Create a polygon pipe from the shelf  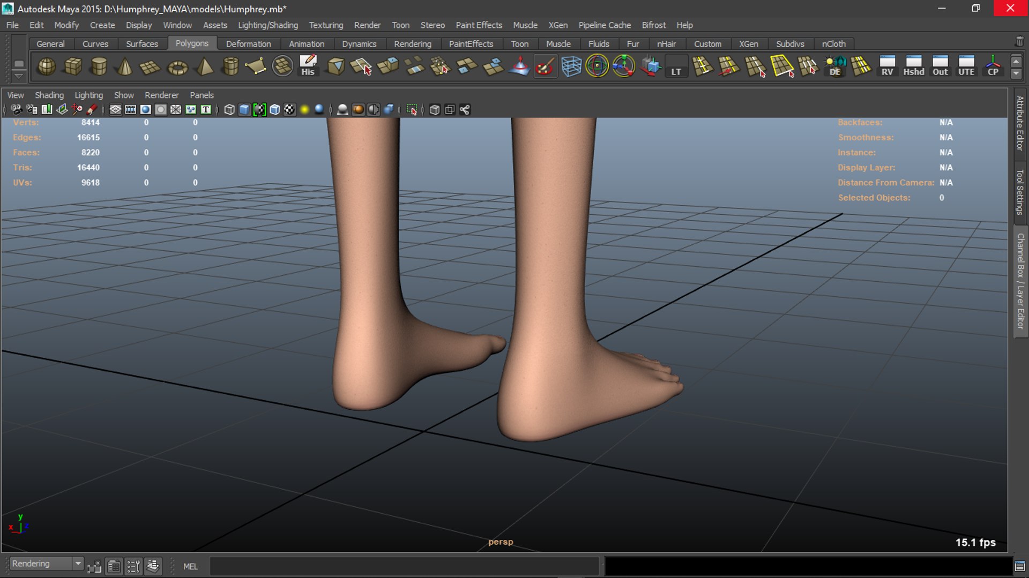[x=230, y=66]
